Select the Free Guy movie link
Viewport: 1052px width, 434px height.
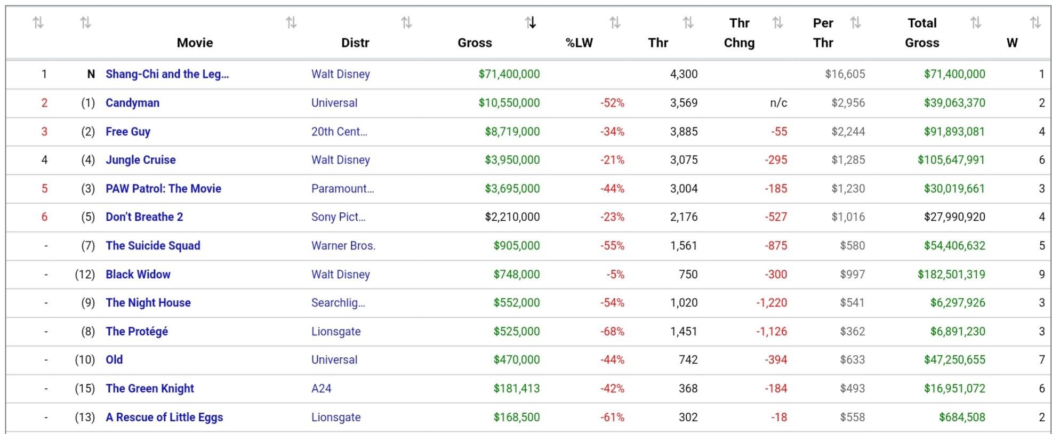[128, 132]
